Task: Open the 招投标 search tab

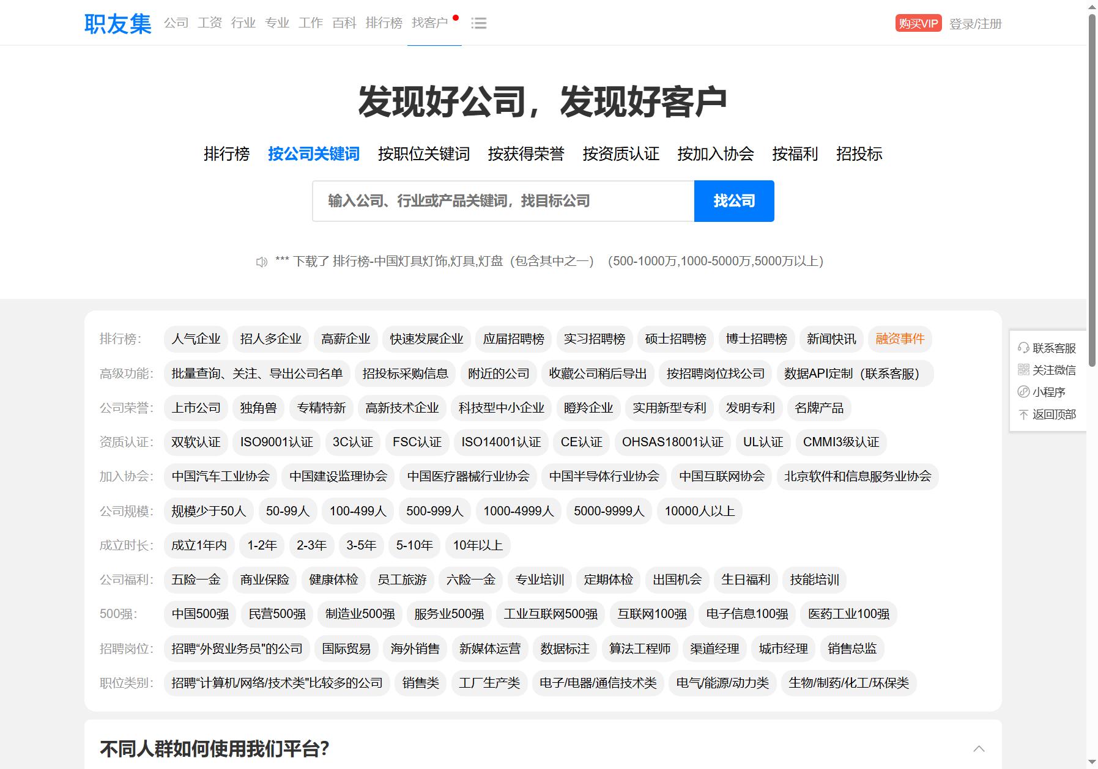Action: coord(859,154)
